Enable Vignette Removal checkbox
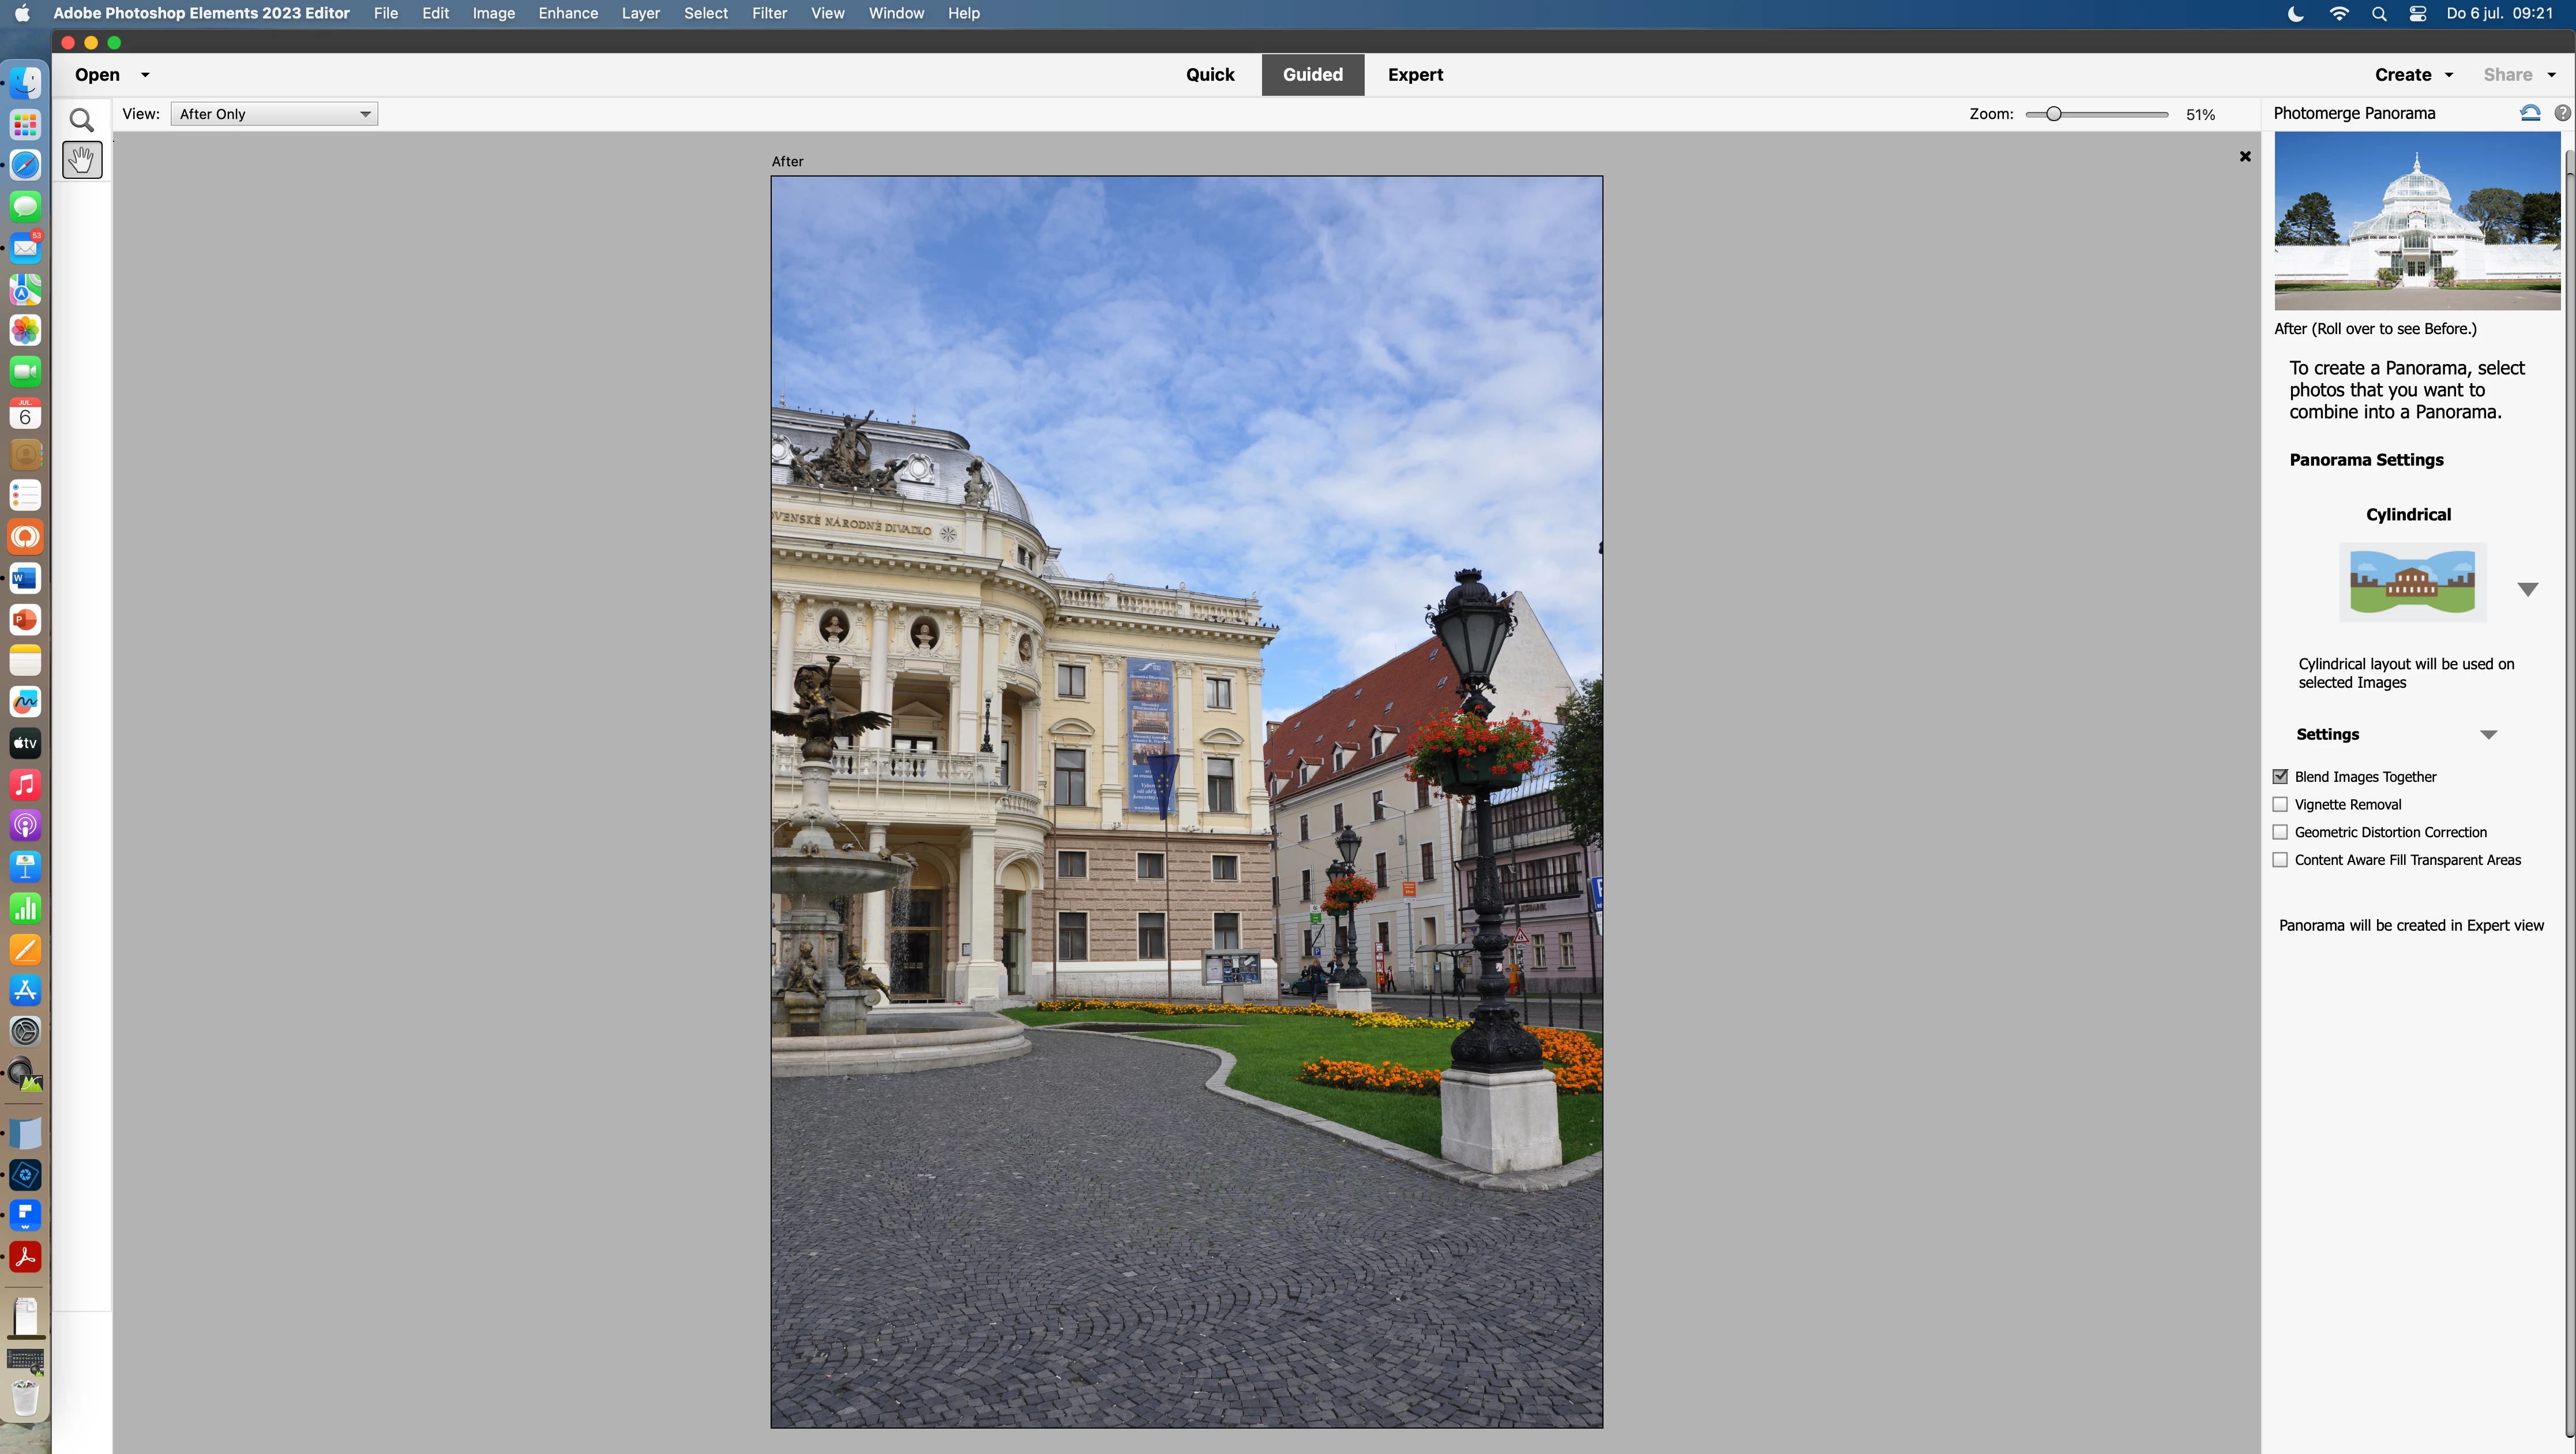Screen dimensions: 2576x1454 [2280, 804]
